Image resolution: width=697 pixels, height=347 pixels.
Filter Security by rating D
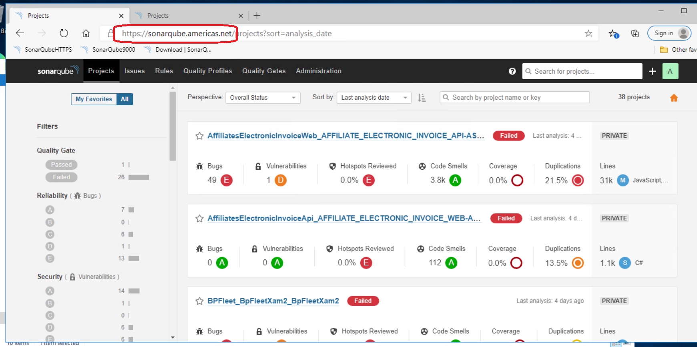point(50,327)
